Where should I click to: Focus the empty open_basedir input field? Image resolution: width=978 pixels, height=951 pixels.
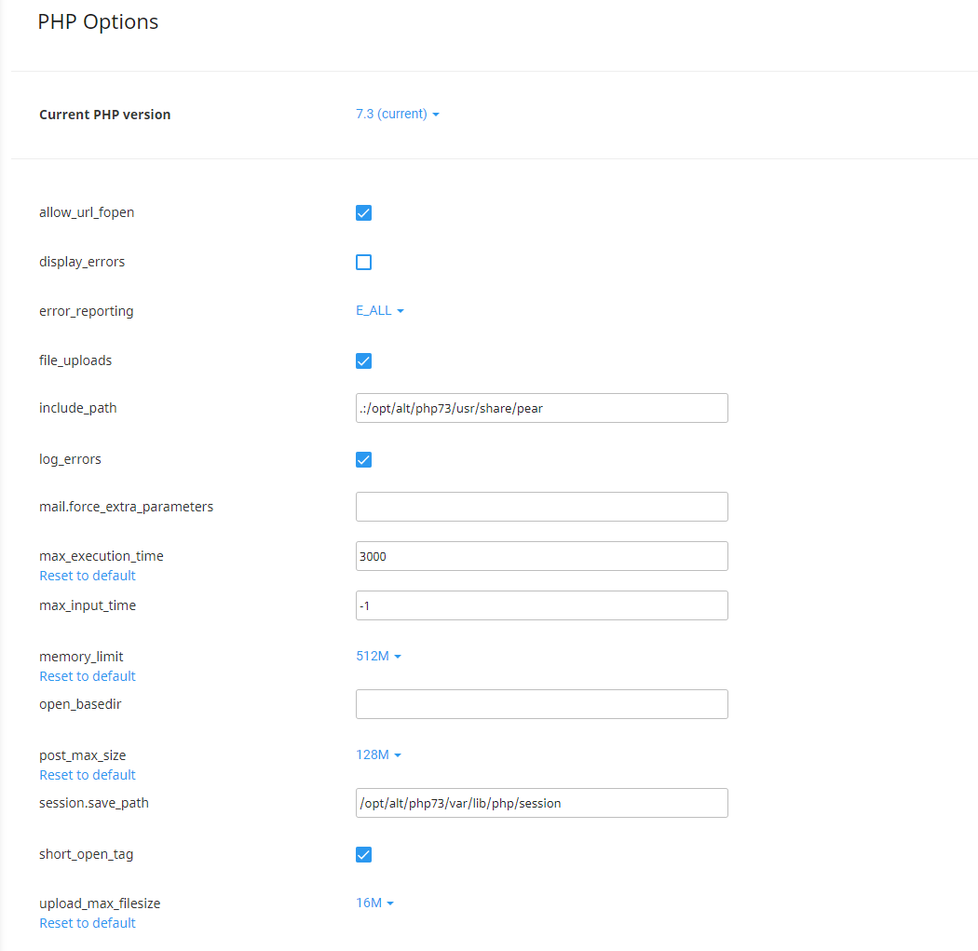click(542, 704)
